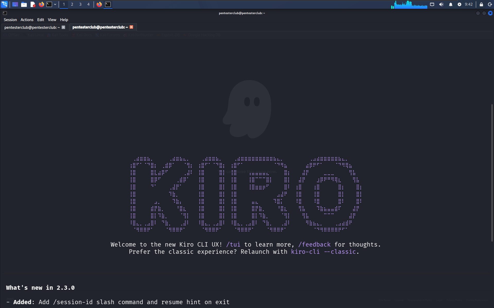The image size is (494, 308).
Task: Select the running terminal taskbar button
Action: (x=108, y=4)
